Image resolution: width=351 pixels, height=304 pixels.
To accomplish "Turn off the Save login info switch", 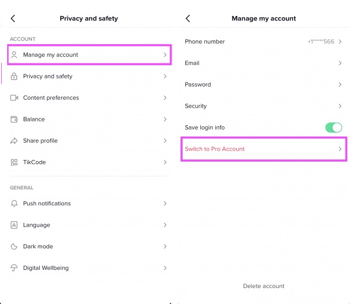I will pyautogui.click(x=333, y=127).
